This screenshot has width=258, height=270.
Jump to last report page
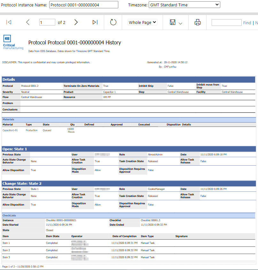95,22
